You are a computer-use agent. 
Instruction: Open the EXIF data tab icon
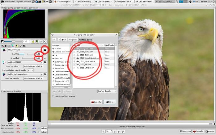24,46
